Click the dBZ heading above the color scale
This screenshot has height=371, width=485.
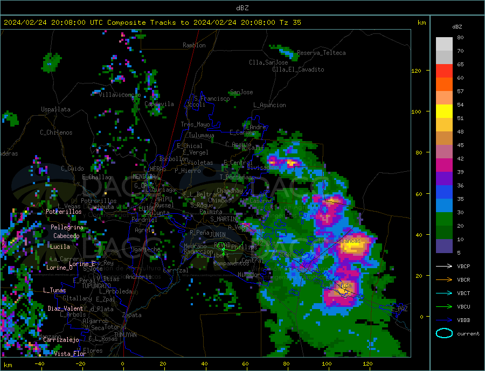[x=457, y=27]
